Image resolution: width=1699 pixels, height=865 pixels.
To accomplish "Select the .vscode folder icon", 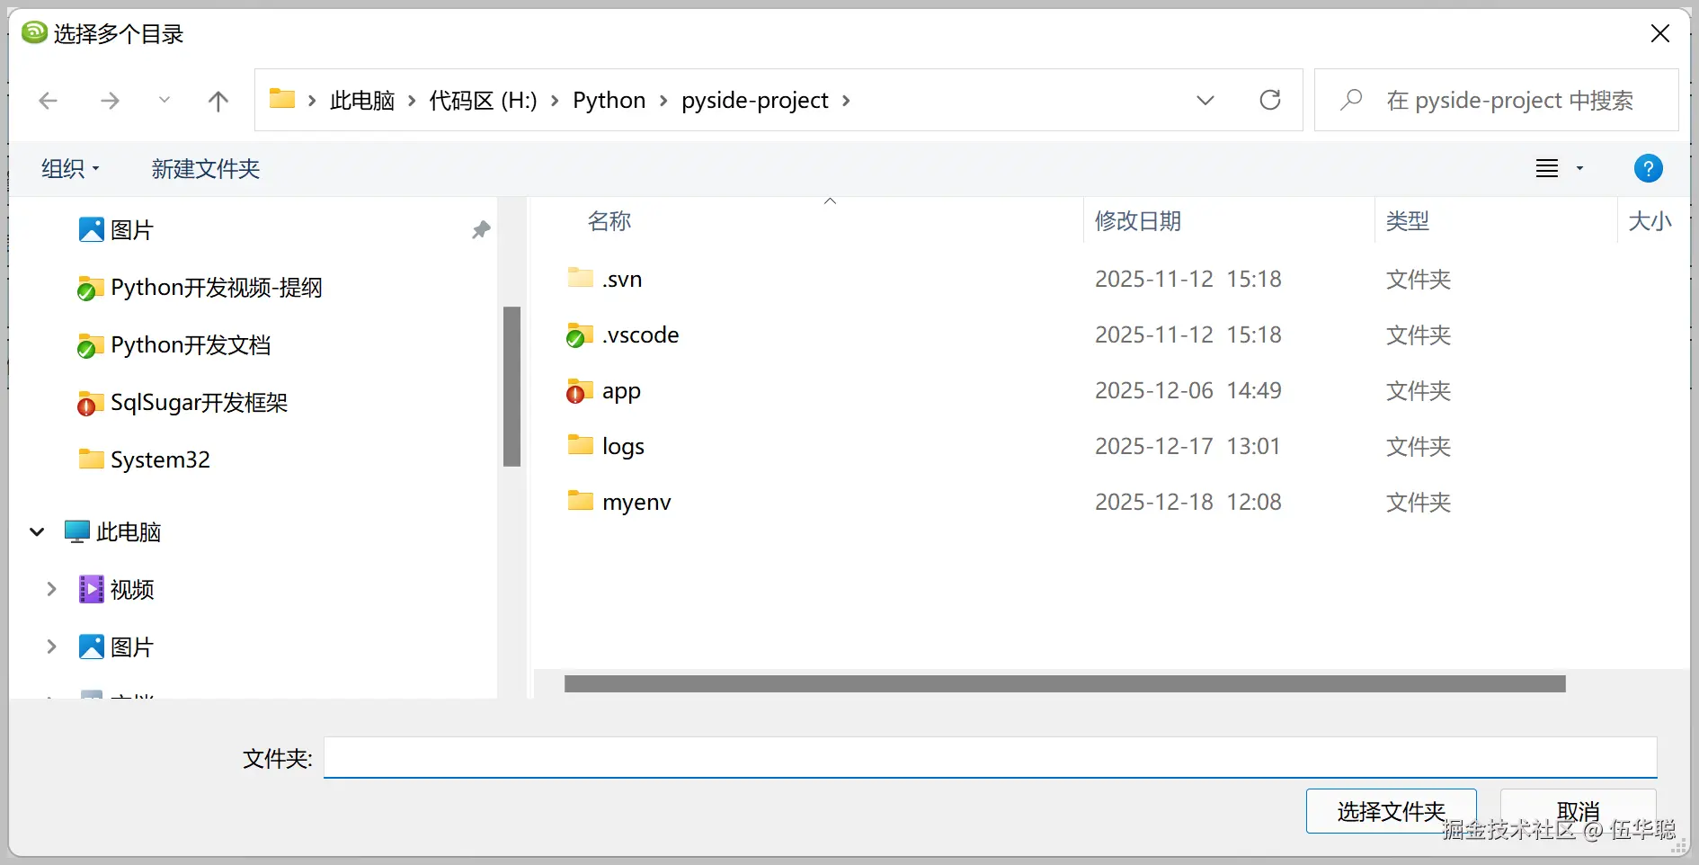I will tap(580, 335).
